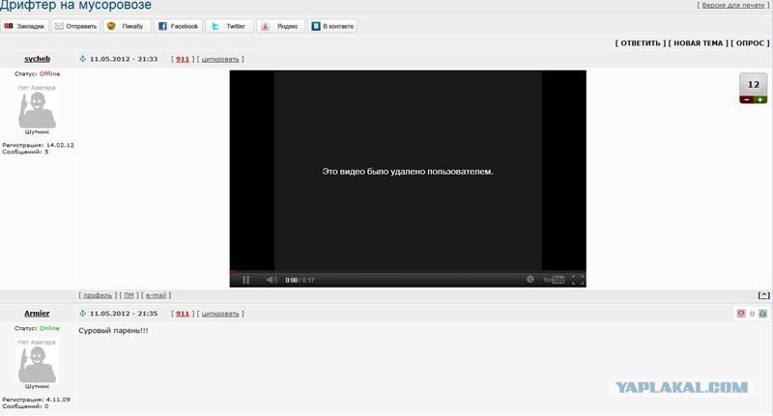This screenshot has height=416, width=773.
Task: Share the topic to Пикабу
Action: pos(126,26)
